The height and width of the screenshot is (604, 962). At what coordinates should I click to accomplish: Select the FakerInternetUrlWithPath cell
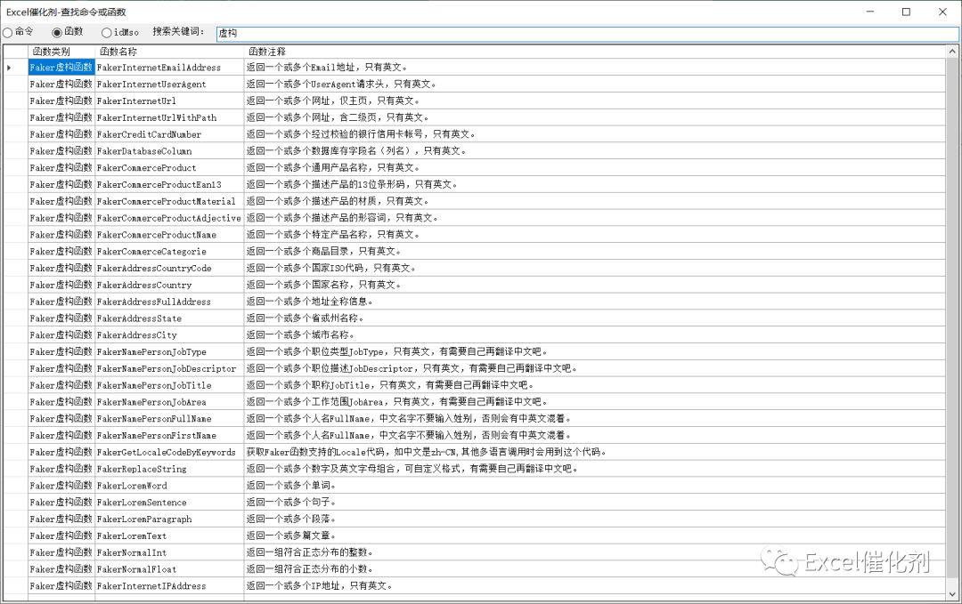click(x=169, y=117)
